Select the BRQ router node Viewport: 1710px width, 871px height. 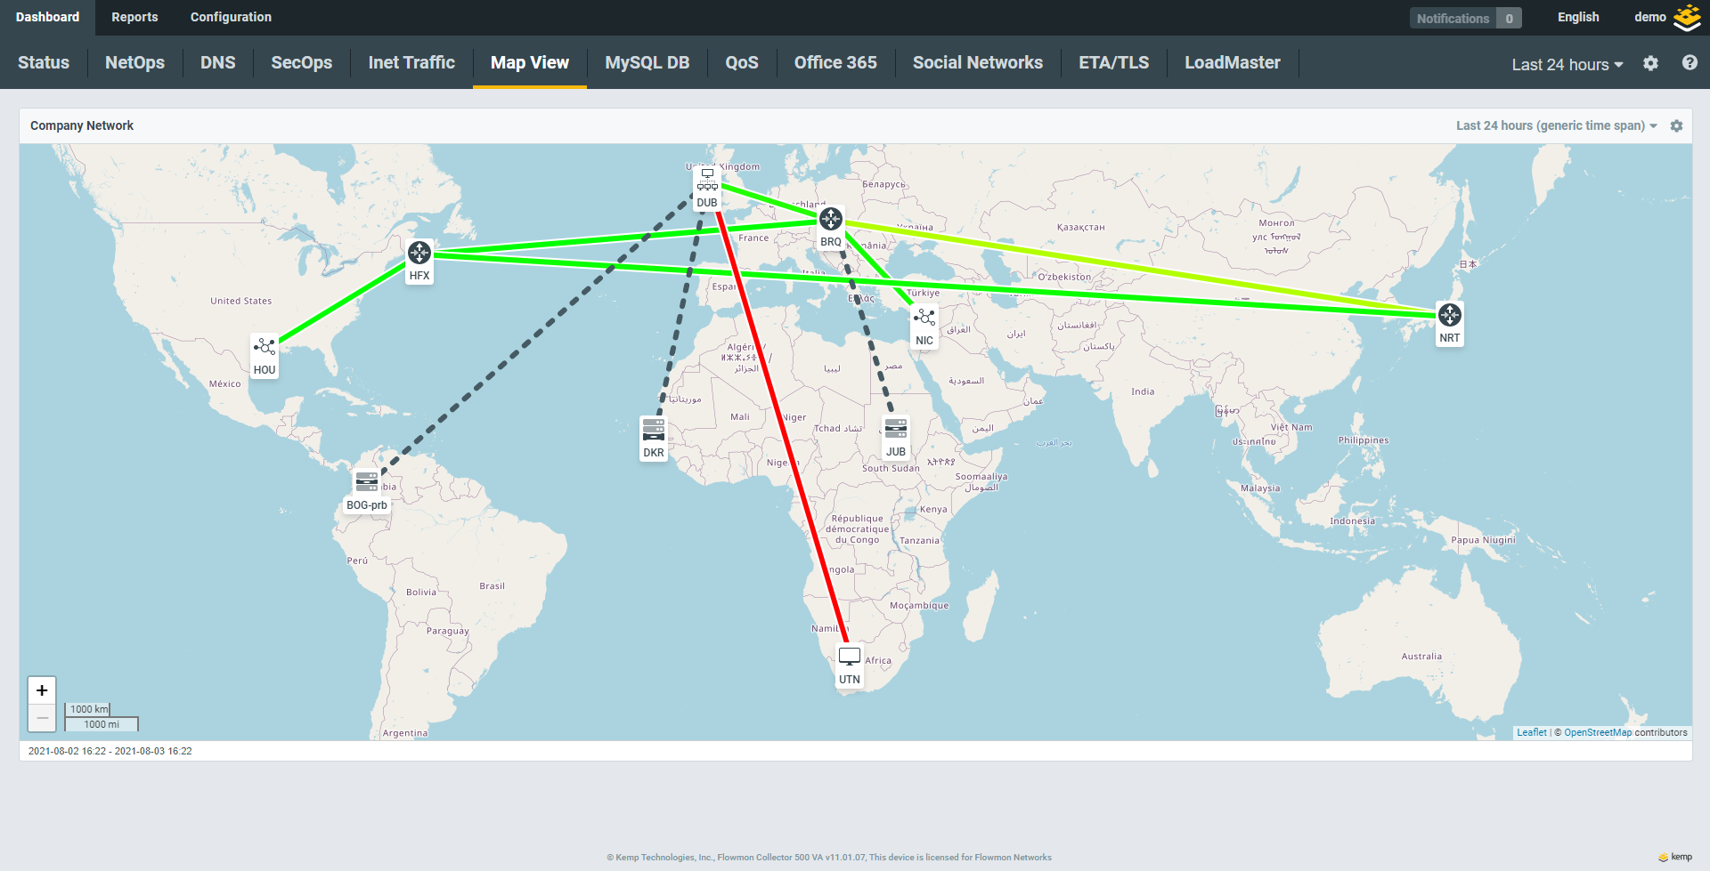pyautogui.click(x=831, y=219)
